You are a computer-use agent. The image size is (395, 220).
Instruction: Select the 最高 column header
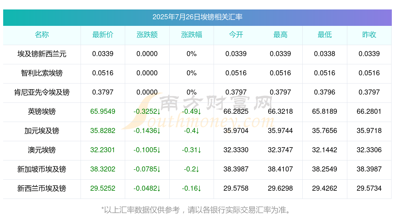[x=280, y=35]
